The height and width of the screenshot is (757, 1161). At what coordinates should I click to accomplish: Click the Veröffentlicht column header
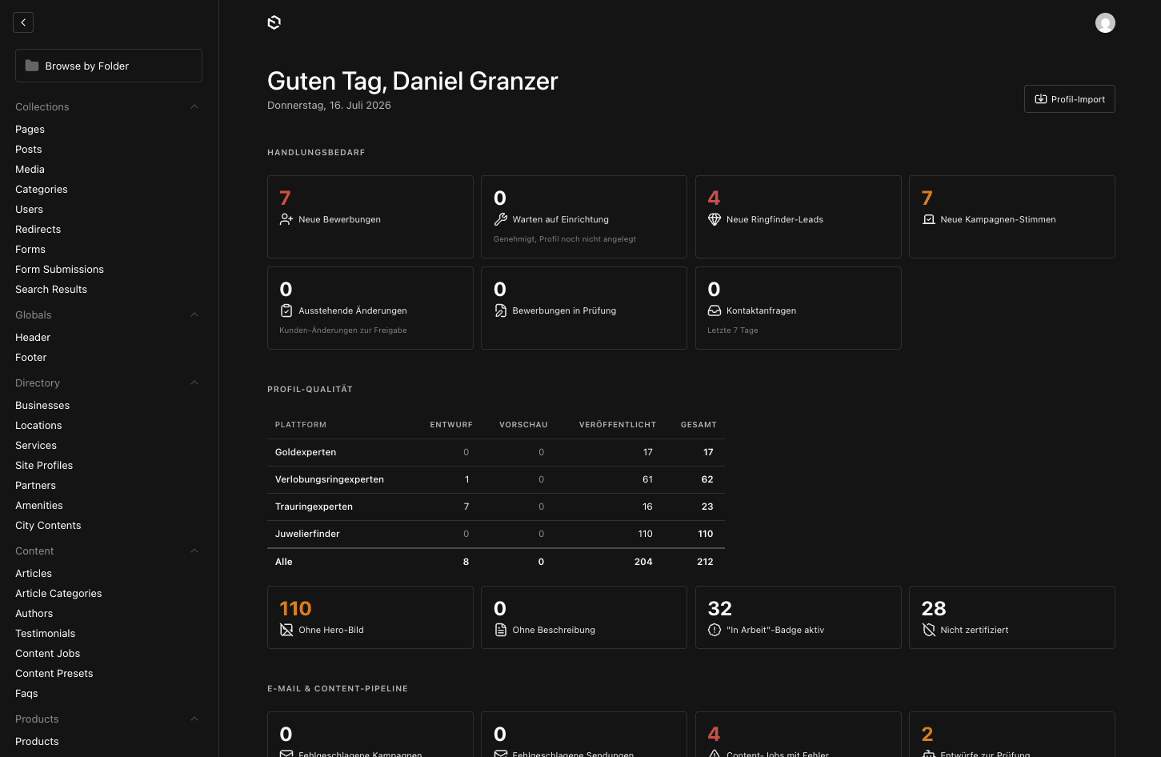(x=617, y=425)
